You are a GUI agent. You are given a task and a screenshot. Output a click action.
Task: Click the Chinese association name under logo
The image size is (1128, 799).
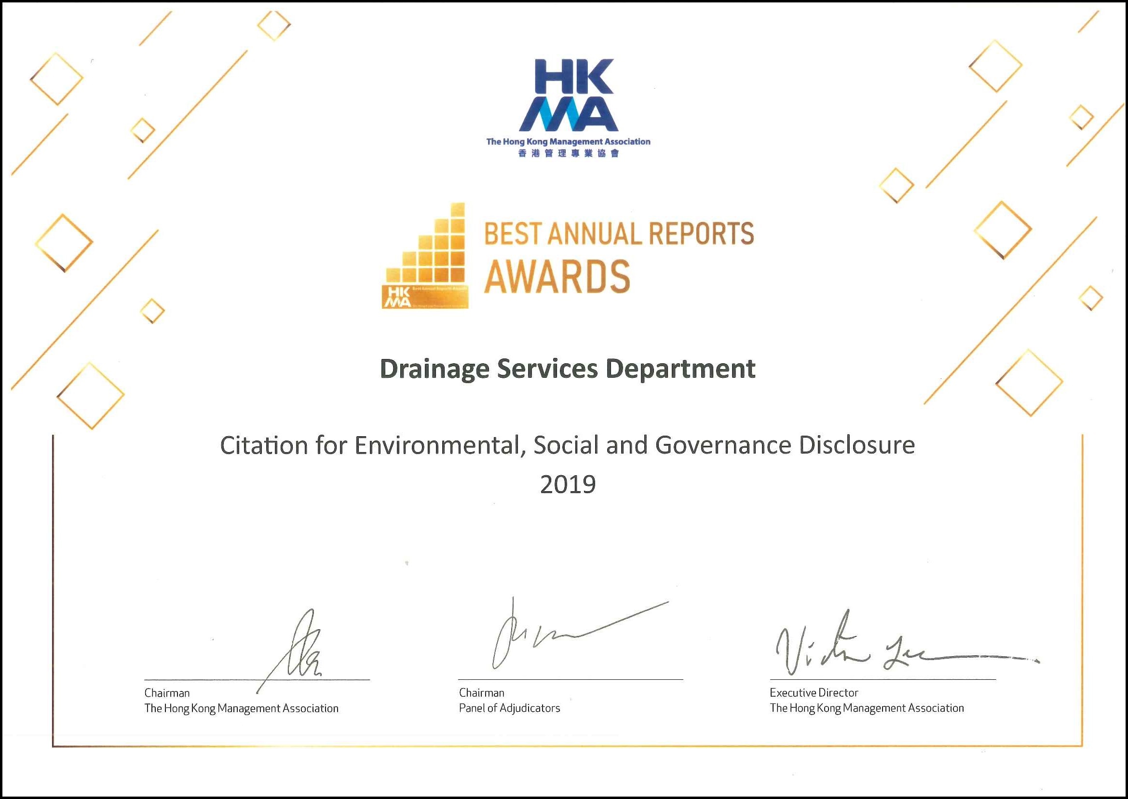pyautogui.click(x=568, y=153)
